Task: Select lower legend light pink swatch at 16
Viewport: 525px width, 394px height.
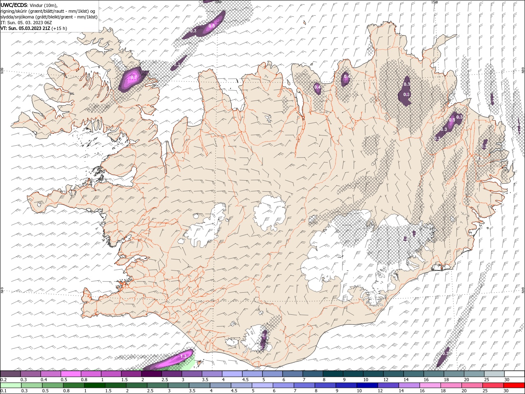Action: 430,385
